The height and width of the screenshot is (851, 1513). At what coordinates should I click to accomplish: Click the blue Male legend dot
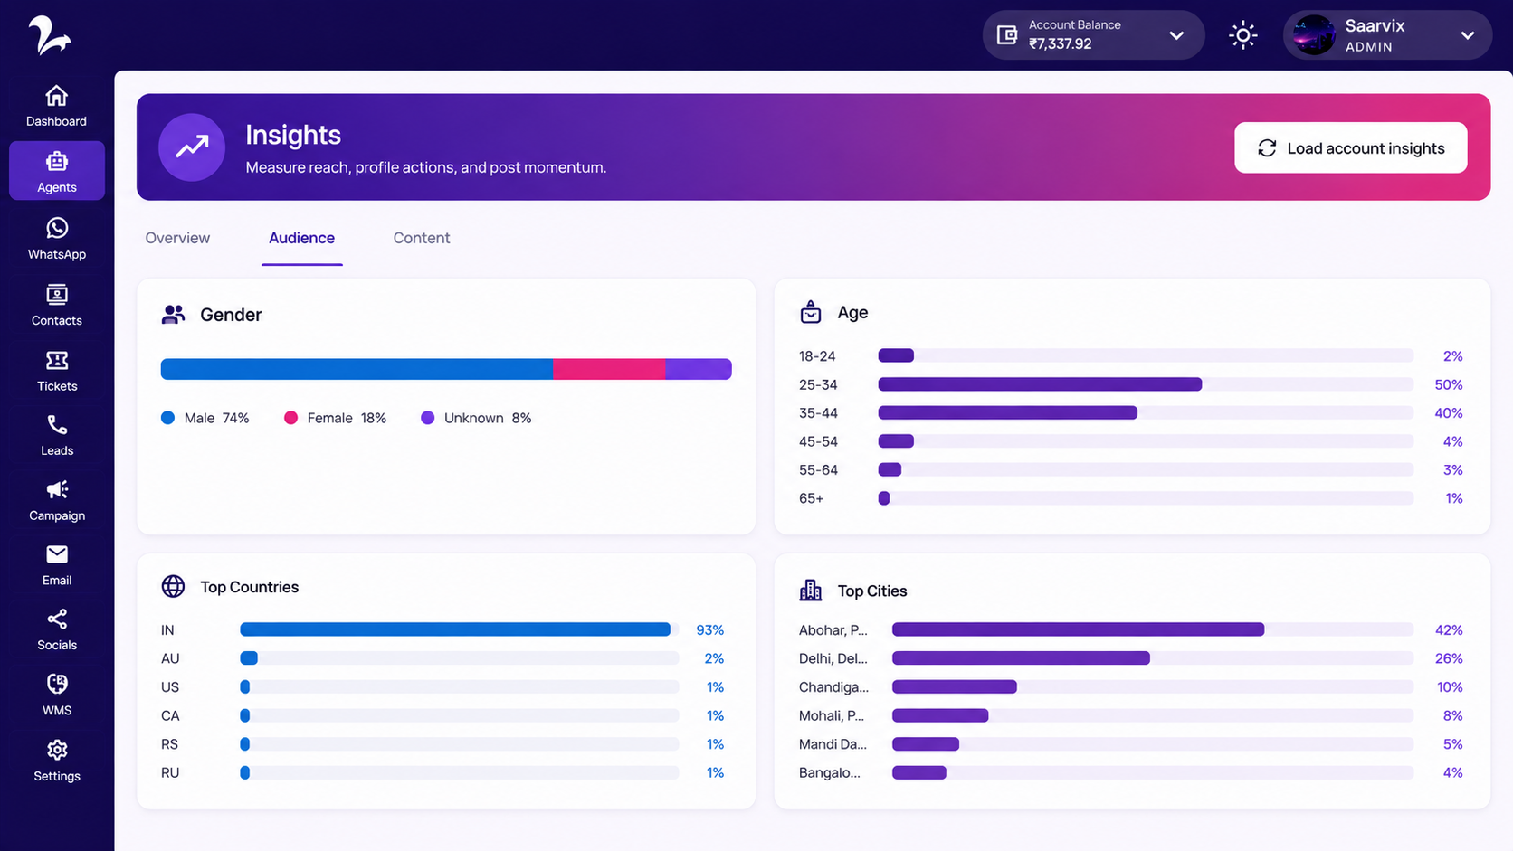[x=167, y=418]
